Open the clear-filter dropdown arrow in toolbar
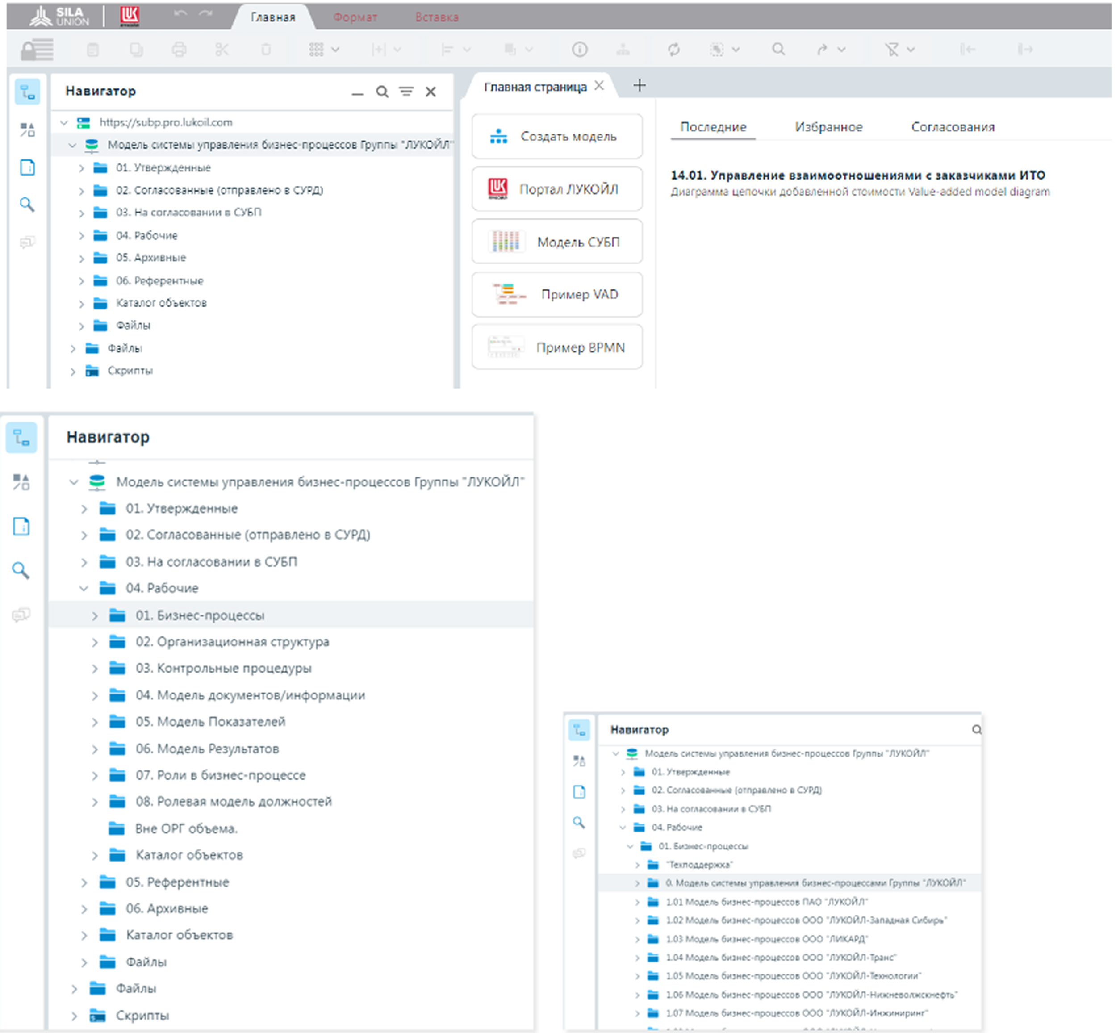 (x=911, y=50)
